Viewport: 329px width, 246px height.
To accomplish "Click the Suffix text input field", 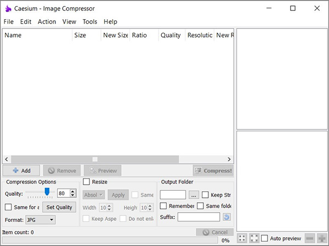I will 198,217.
